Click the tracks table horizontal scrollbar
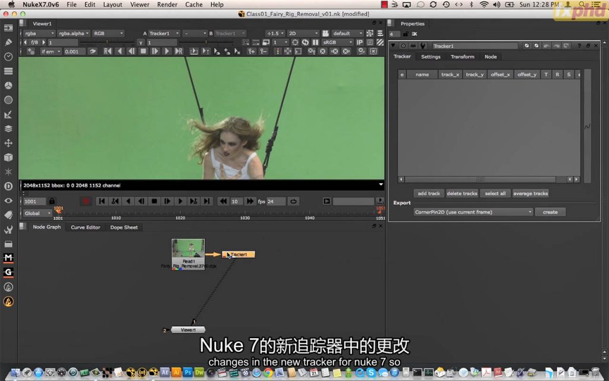Viewport: 609px width, 381px height. point(480,179)
